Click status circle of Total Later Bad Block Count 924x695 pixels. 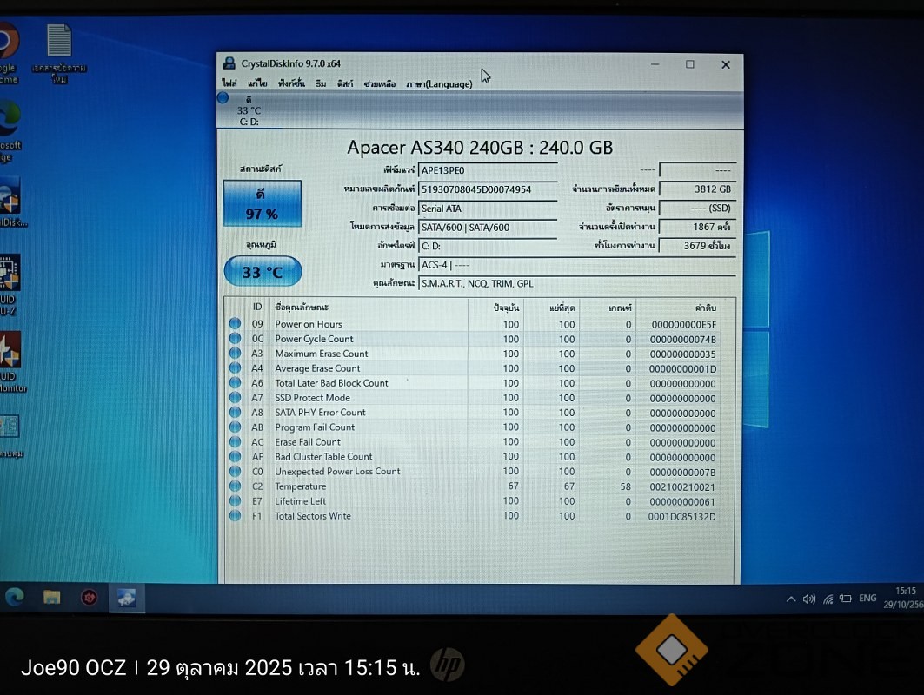click(235, 382)
